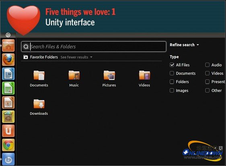This screenshot has width=226, height=166.
Task: Enable the Audio type filter
Action: (207, 65)
